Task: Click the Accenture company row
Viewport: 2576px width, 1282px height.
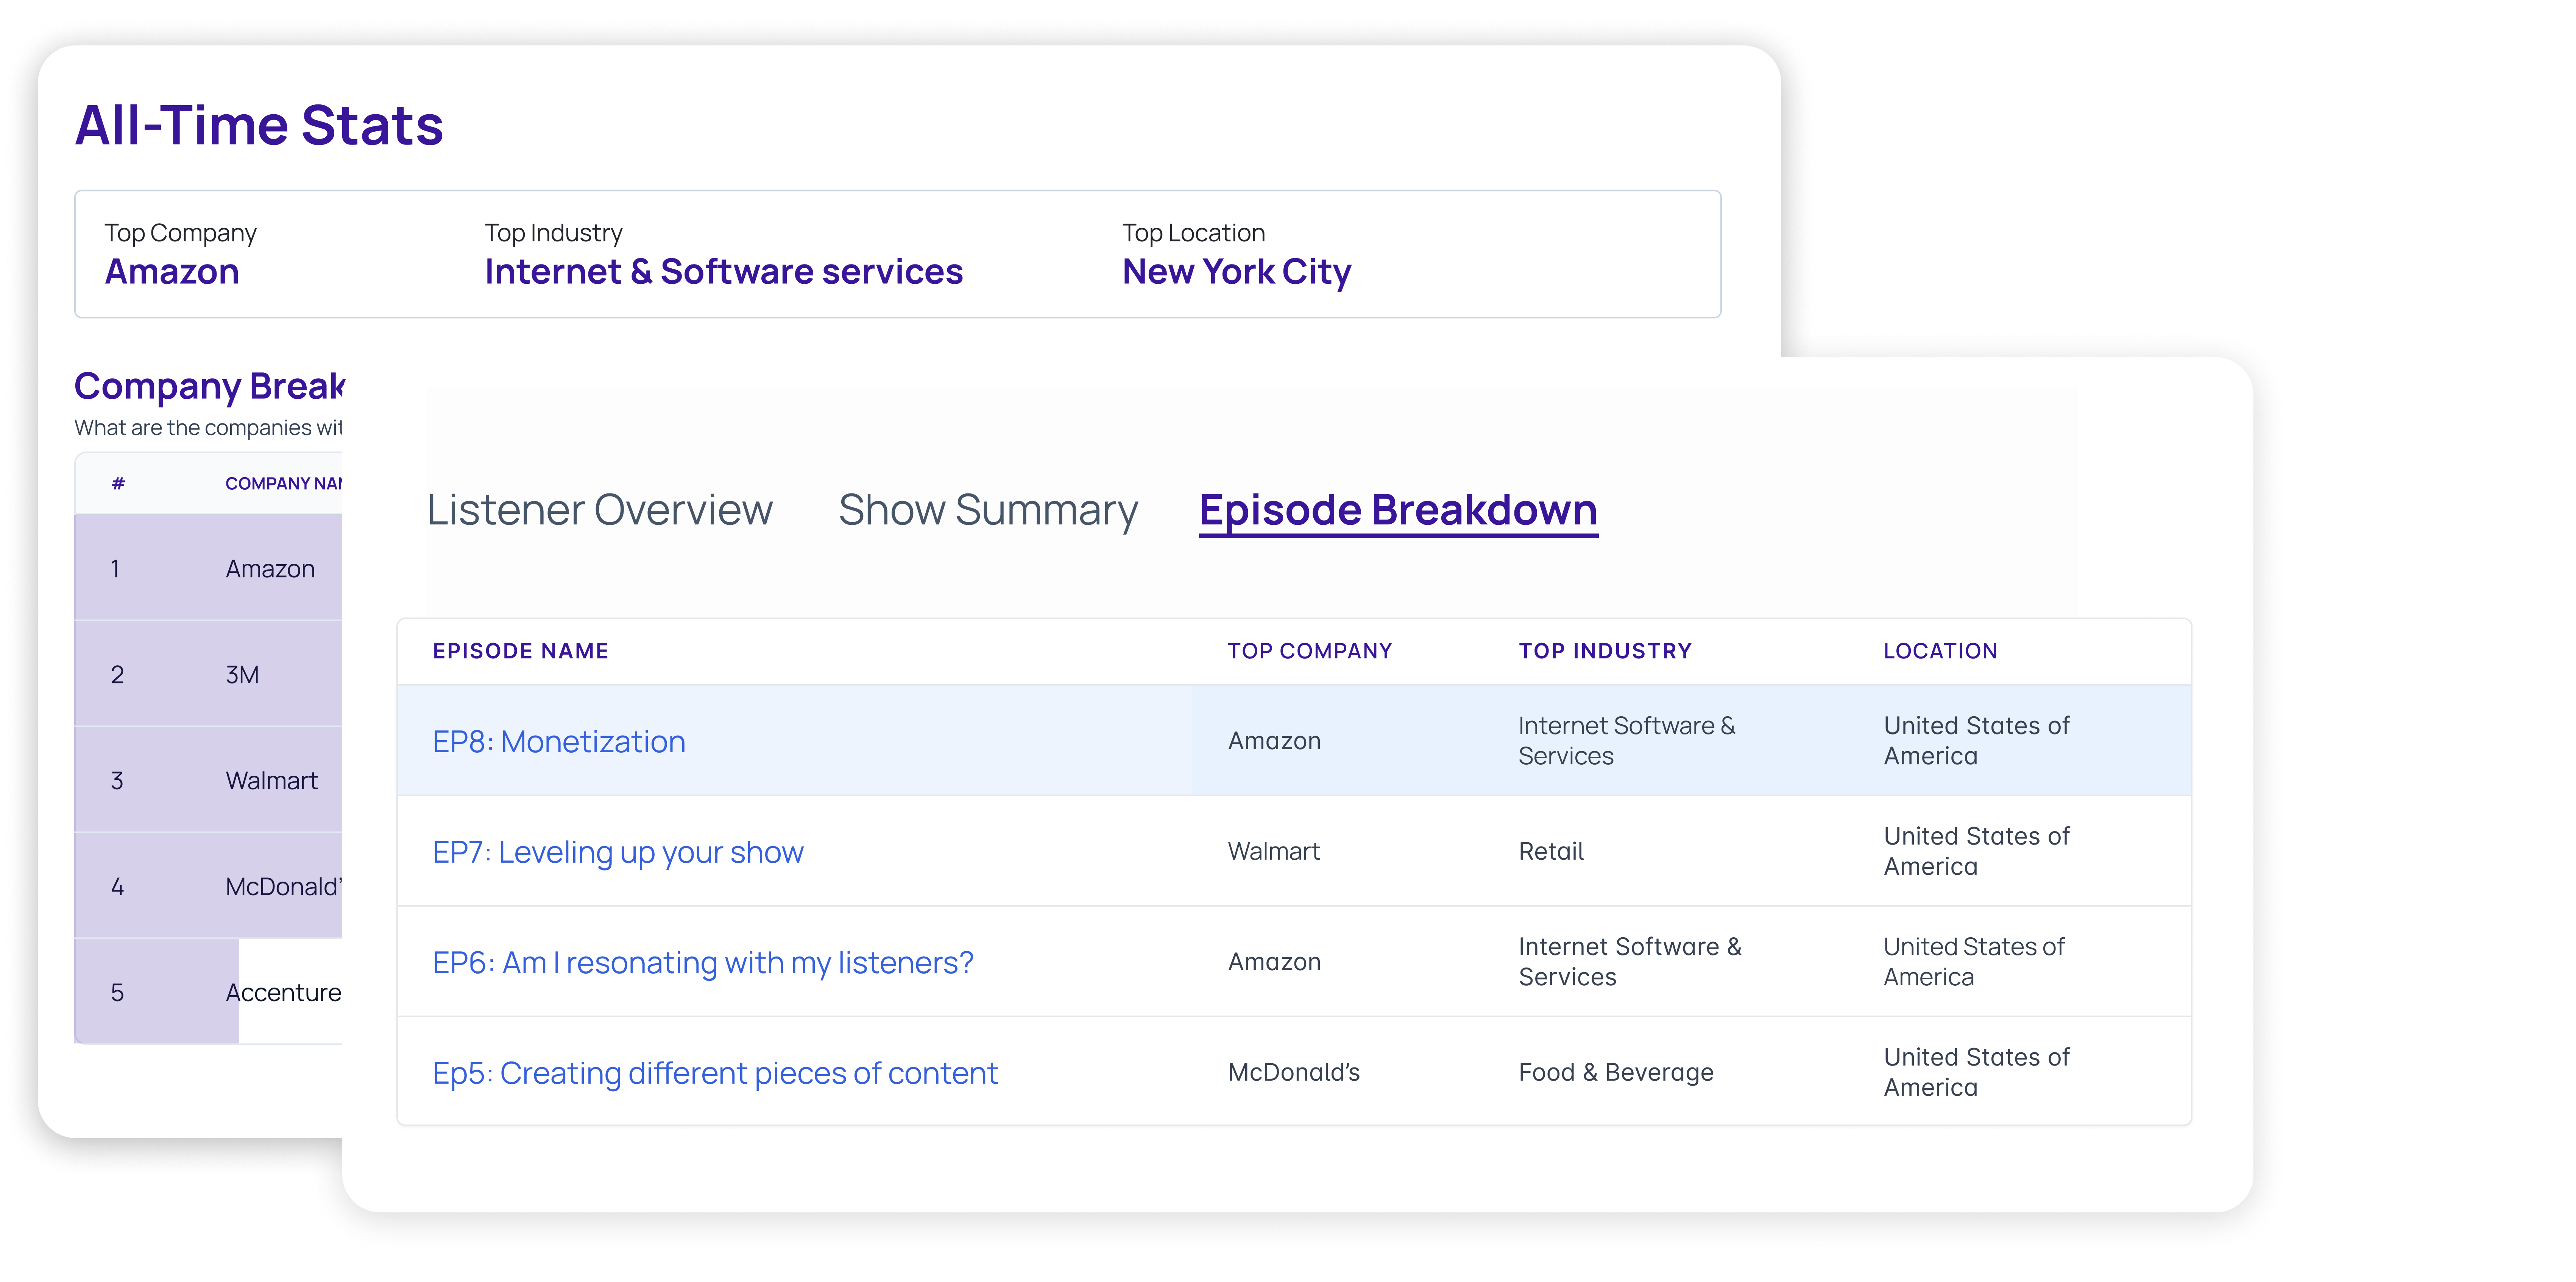Action: (282, 992)
